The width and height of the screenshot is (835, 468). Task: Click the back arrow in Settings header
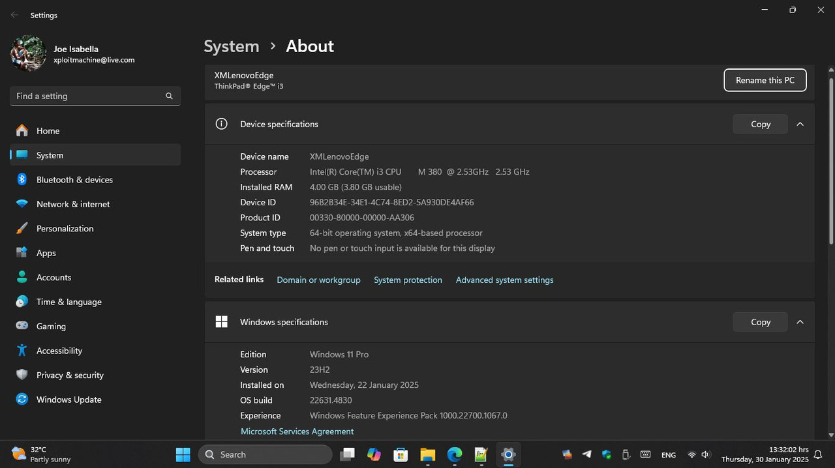[x=14, y=15]
